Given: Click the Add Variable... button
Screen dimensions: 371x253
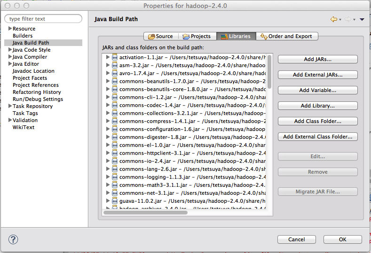Looking at the screenshot, I should [317, 90].
